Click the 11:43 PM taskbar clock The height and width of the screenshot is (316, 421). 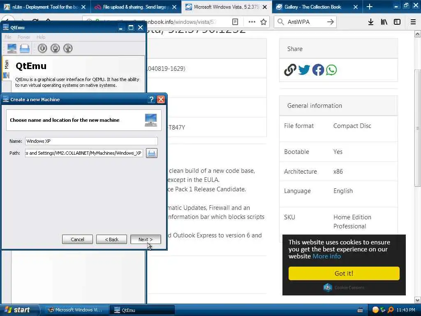point(406,310)
